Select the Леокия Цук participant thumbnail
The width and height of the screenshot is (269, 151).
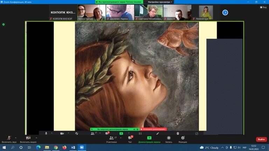pos(206,13)
